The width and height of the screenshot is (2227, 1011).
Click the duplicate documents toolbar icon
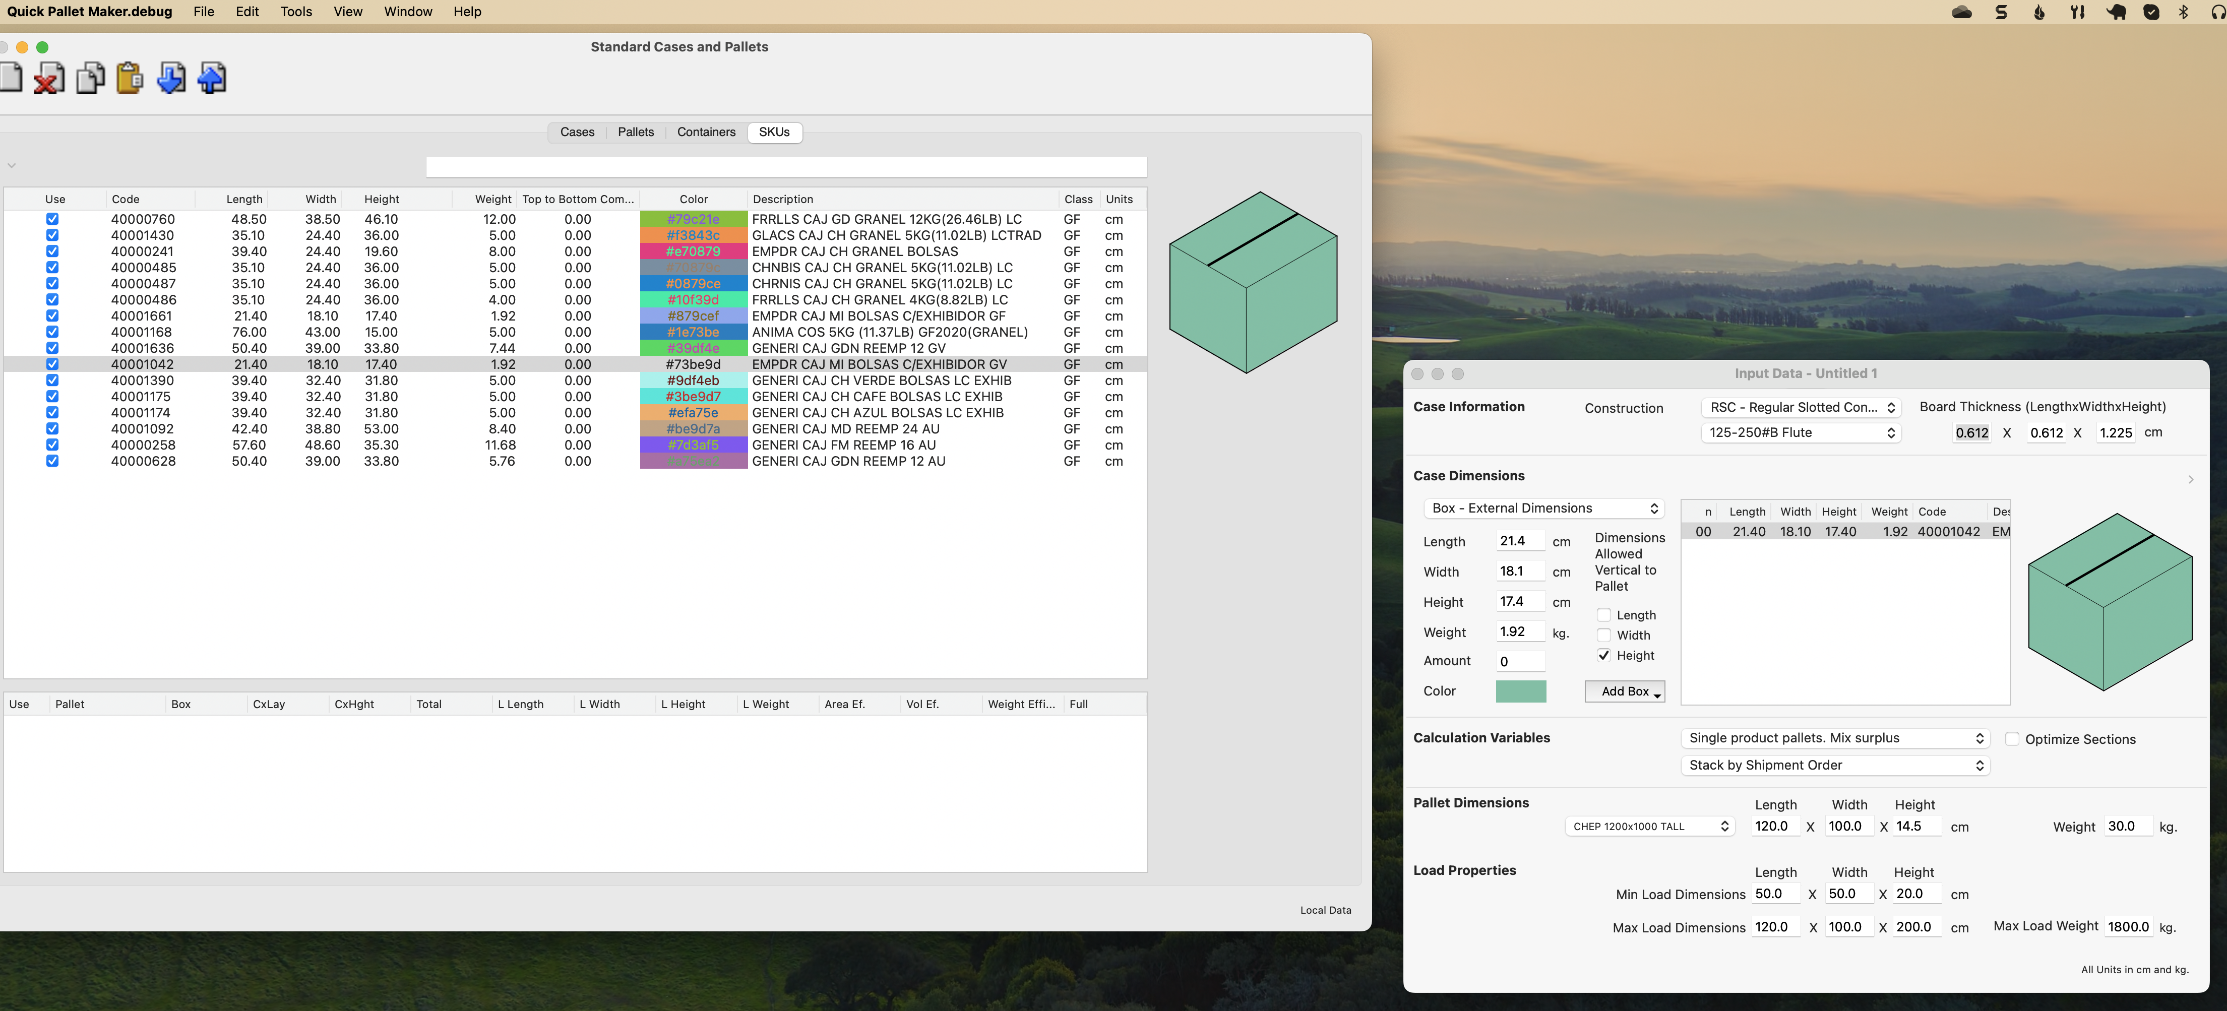[90, 78]
